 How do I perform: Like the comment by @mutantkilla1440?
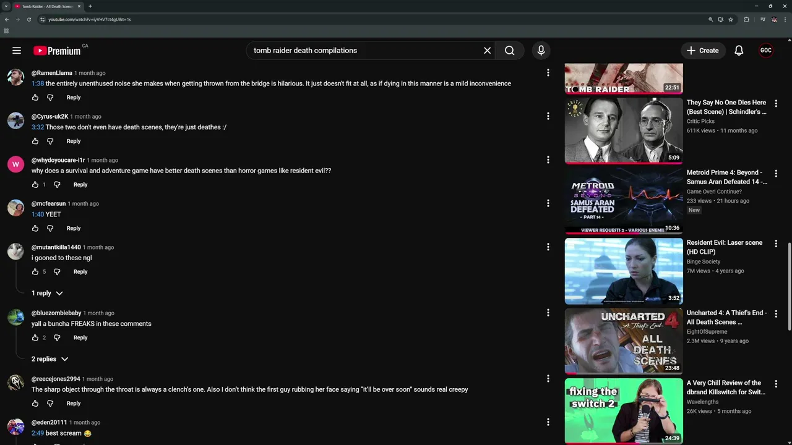(x=35, y=272)
